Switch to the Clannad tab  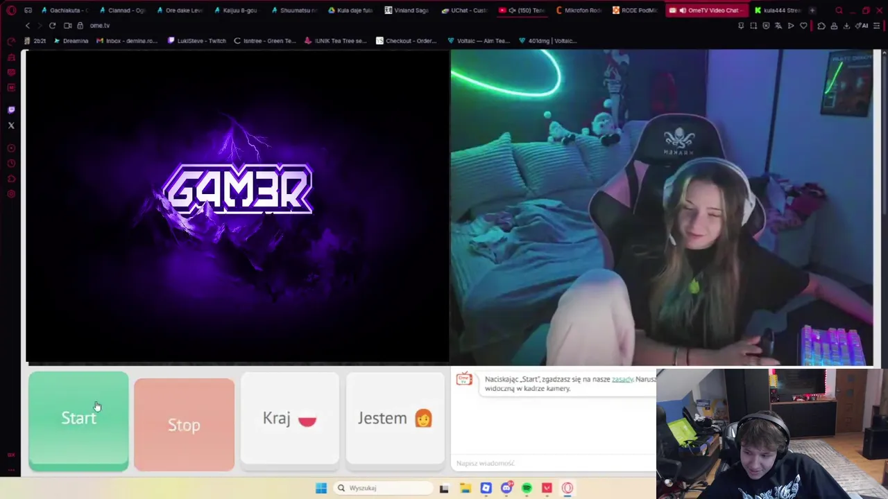(123, 10)
